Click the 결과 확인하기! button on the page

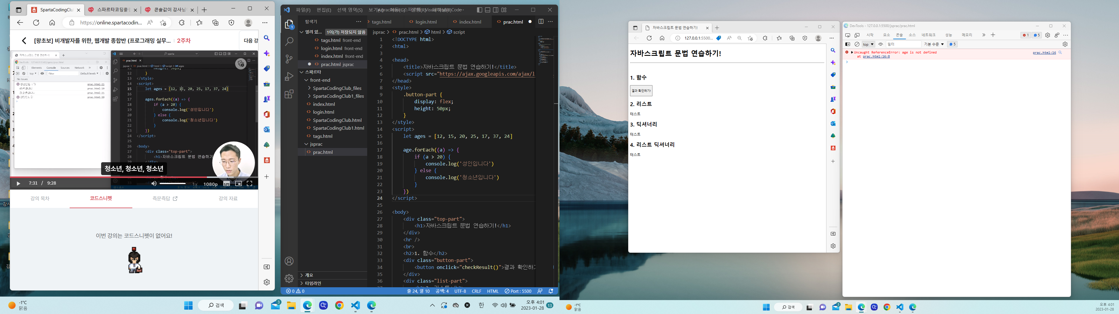[641, 91]
